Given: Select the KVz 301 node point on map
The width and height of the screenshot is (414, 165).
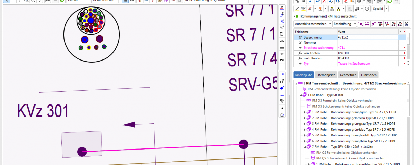Looking at the screenshot, I should click(82, 152).
